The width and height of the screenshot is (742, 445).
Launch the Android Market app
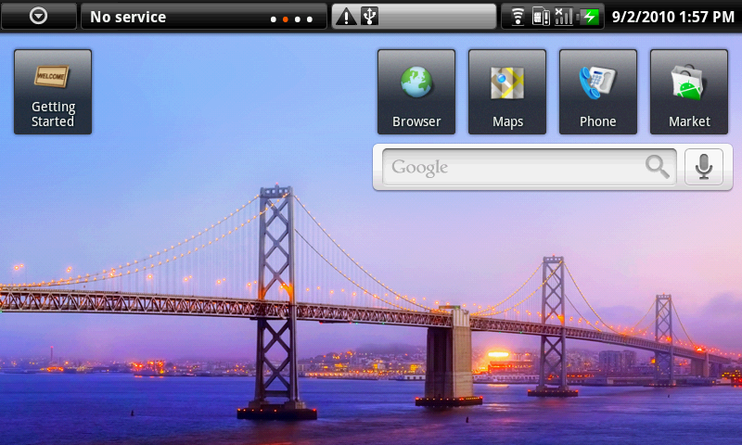click(689, 92)
